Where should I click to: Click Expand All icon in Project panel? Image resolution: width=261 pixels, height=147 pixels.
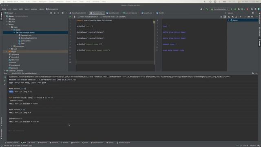pos(55,13)
